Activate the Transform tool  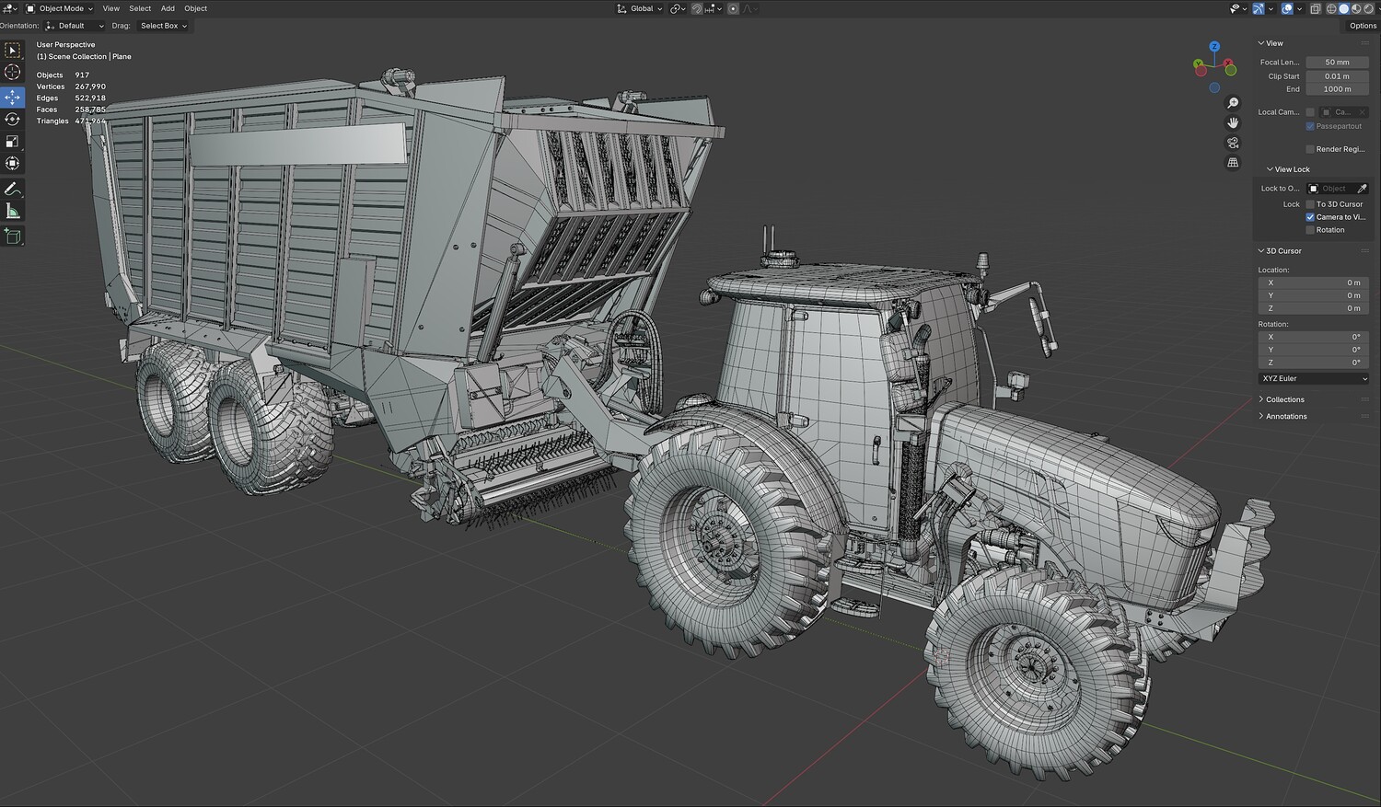click(x=13, y=163)
